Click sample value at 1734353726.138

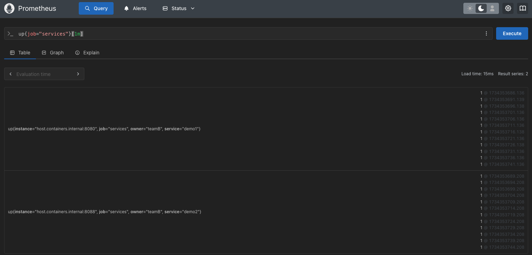tap(502, 145)
